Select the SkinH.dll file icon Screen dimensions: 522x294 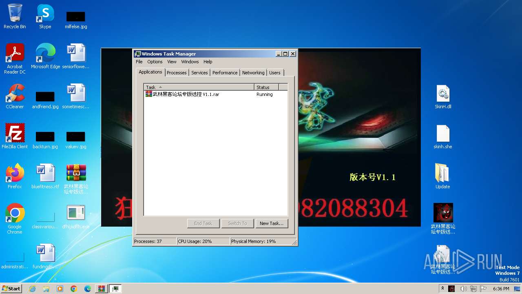click(443, 96)
